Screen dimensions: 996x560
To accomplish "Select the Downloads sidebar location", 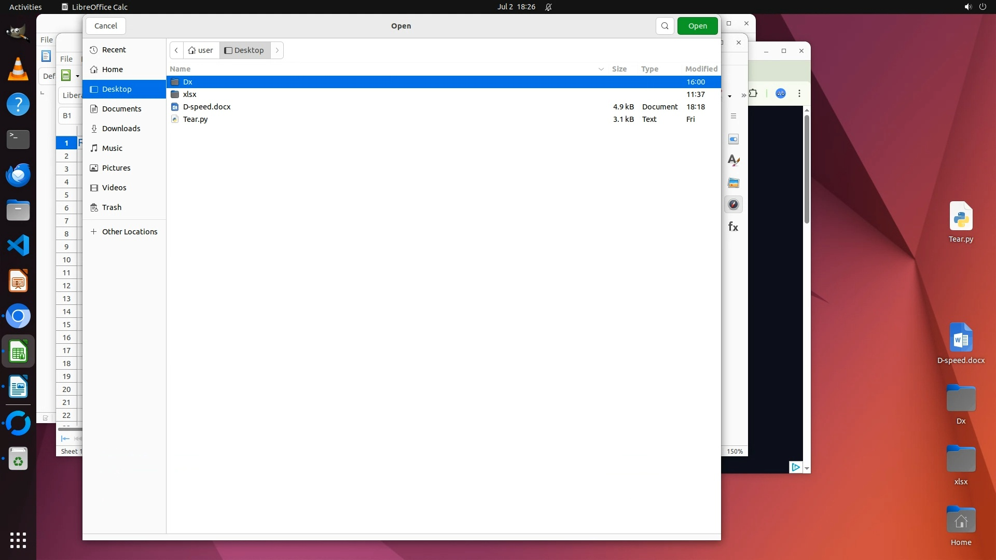I will (x=121, y=129).
